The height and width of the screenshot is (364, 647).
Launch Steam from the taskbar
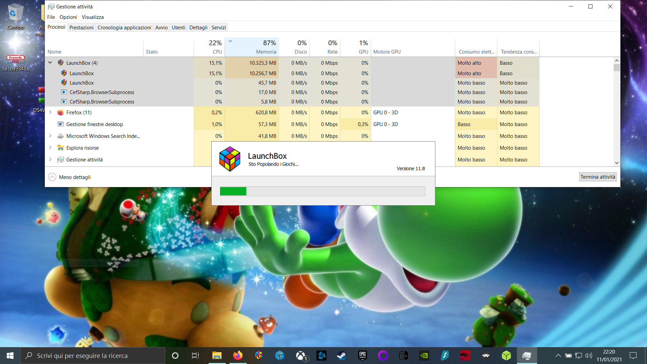(342, 356)
